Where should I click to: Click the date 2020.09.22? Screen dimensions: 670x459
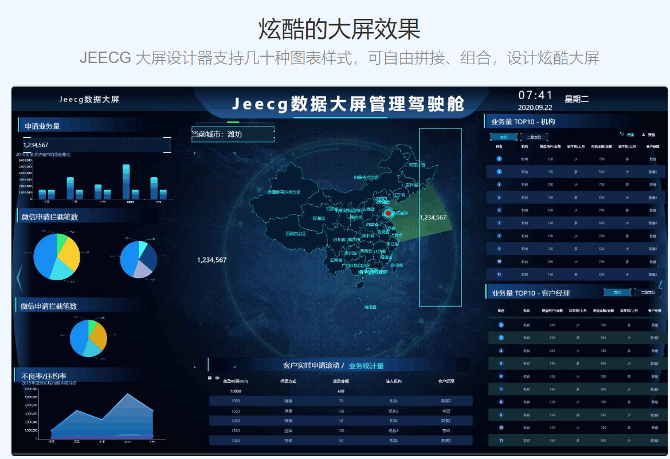[535, 108]
